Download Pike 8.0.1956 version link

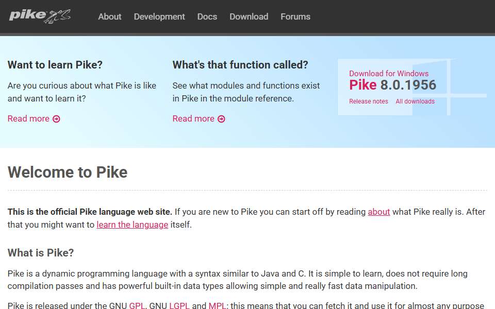pos(392,85)
